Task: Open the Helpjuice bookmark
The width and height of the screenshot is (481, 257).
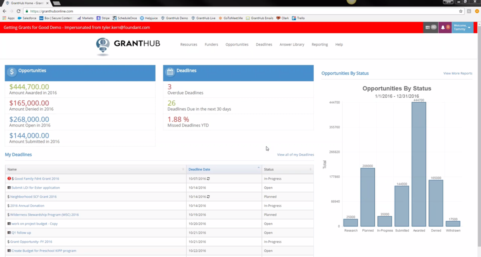Action: (149, 18)
